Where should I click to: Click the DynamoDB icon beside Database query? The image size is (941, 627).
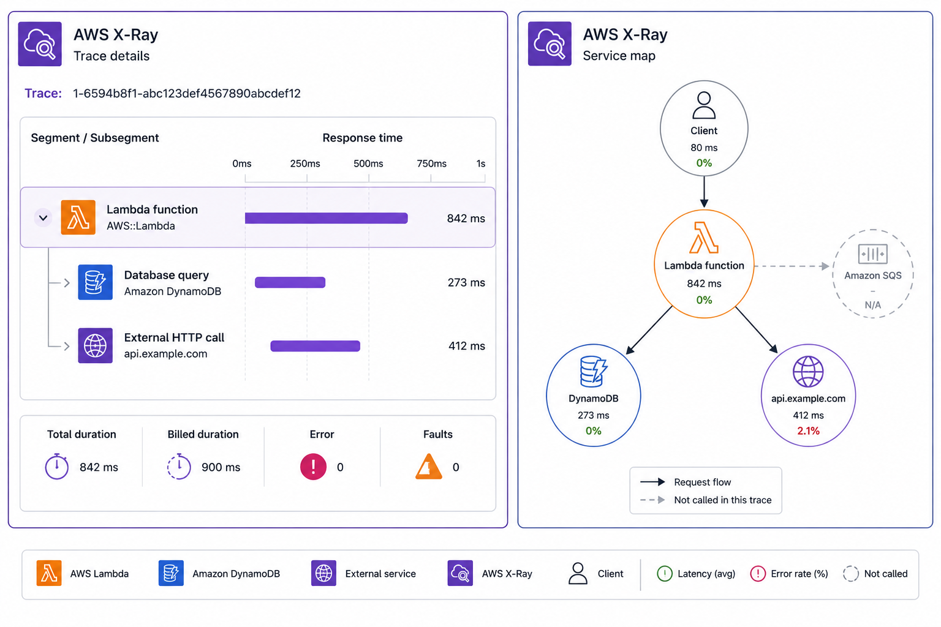(x=96, y=282)
